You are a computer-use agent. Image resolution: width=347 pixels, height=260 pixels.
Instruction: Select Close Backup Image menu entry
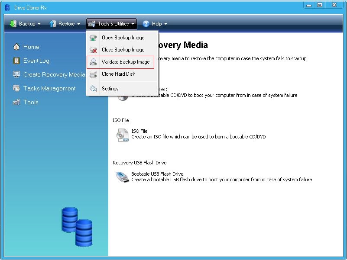click(x=122, y=50)
